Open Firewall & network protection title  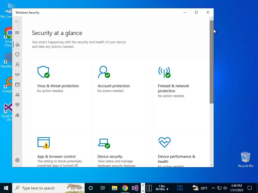point(173,88)
